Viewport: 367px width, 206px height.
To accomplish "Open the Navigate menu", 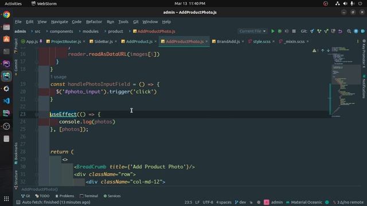I will pos(60,22).
